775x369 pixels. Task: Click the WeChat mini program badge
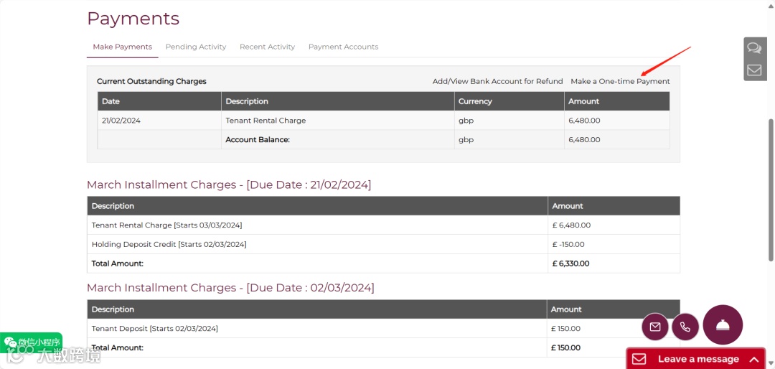point(31,342)
